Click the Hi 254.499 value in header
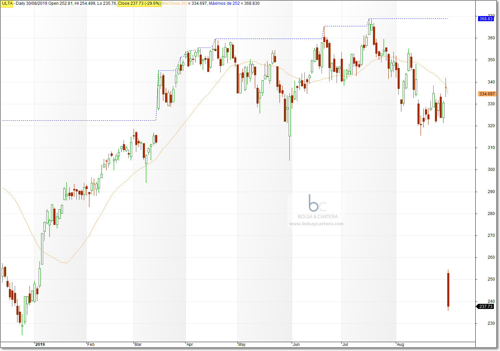The image size is (500, 351). point(85,3)
